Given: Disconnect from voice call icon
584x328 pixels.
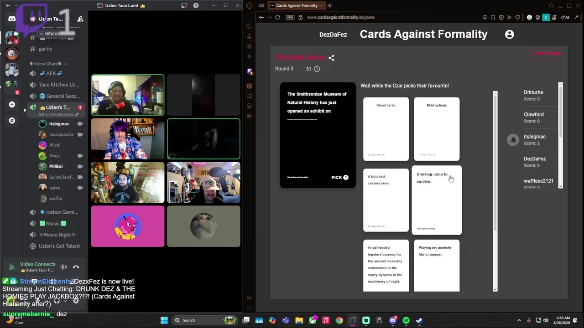Looking at the screenshot, I should point(76,267).
